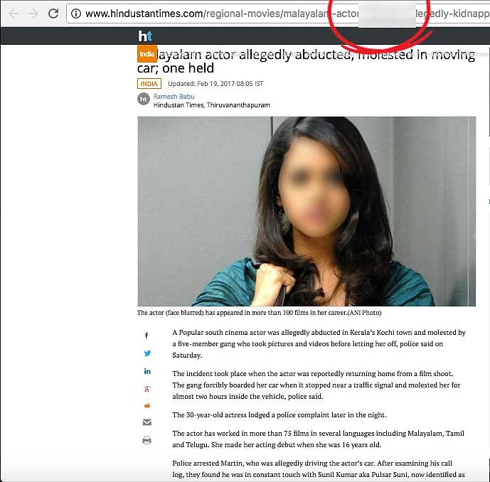The width and height of the screenshot is (490, 482).
Task: Share the article on Reddit
Action: pyautogui.click(x=147, y=405)
